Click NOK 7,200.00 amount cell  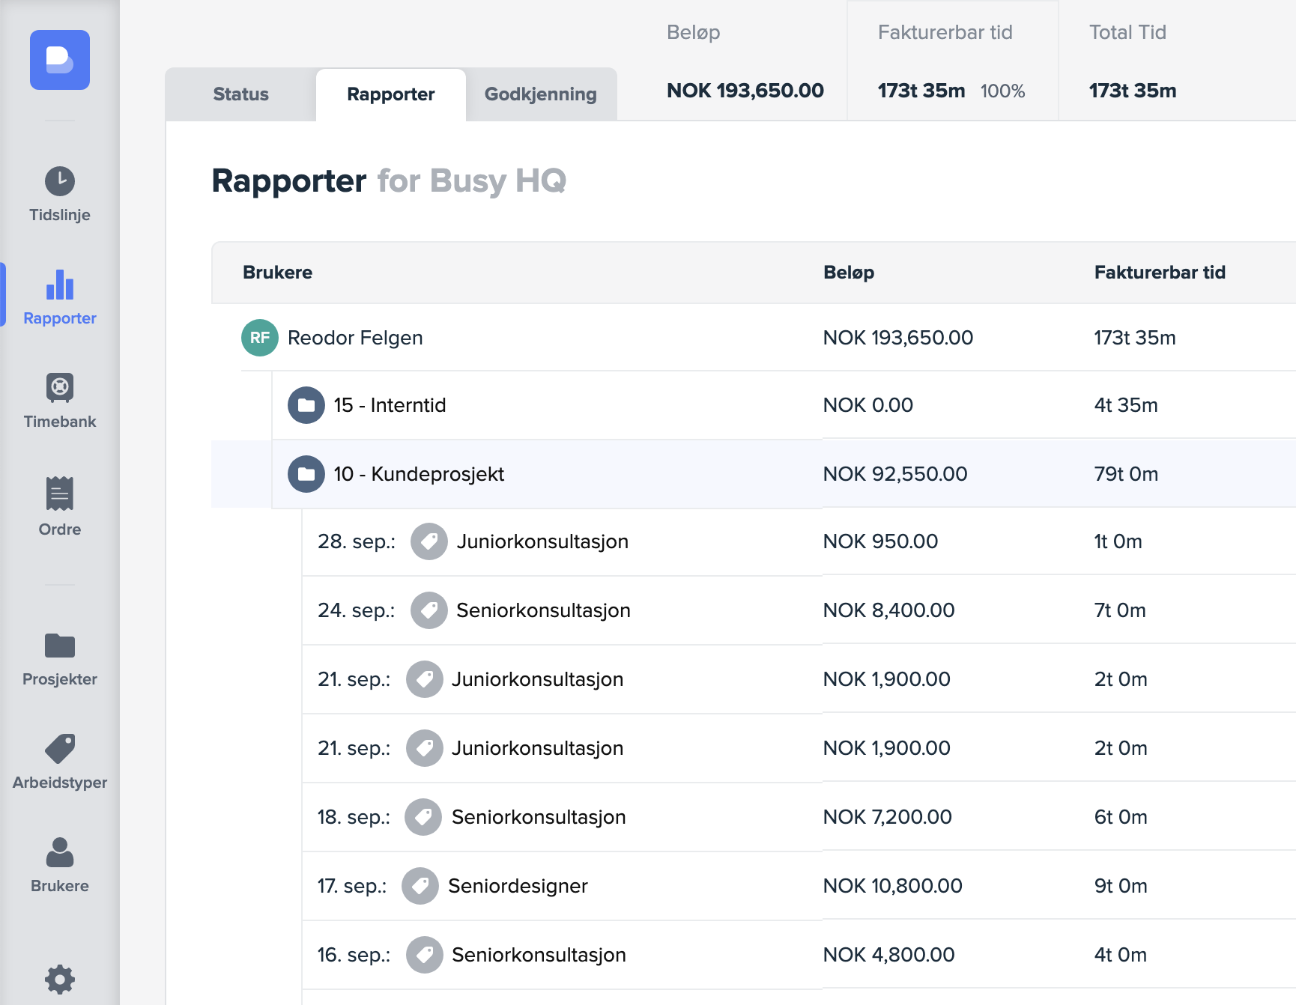888,817
